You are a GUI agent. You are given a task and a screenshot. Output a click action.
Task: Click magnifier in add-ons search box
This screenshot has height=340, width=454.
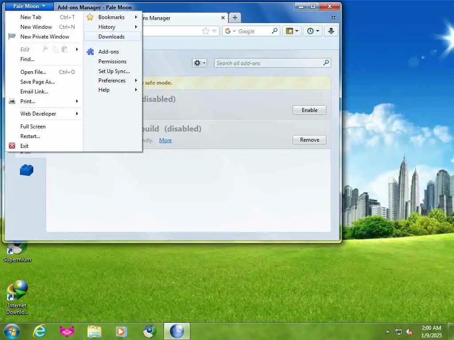point(326,62)
